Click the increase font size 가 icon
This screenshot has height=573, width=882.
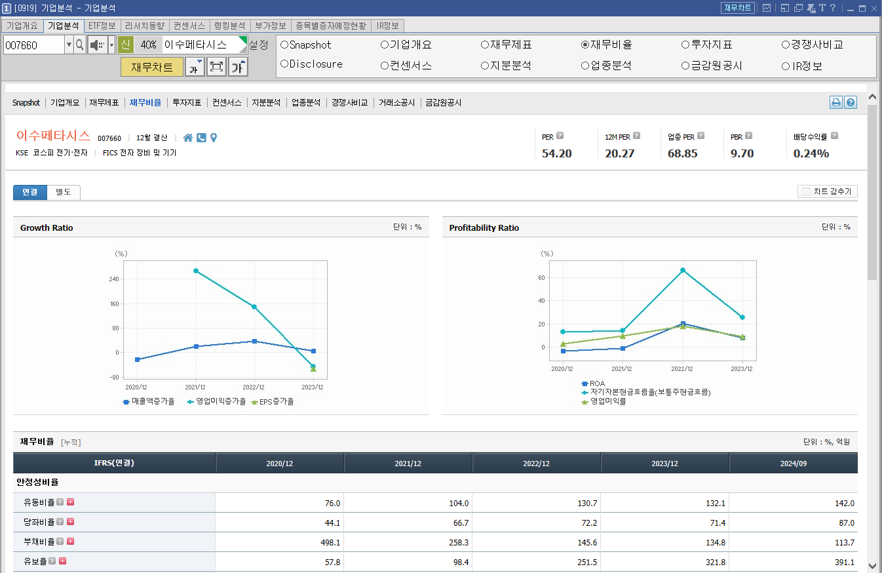238,67
